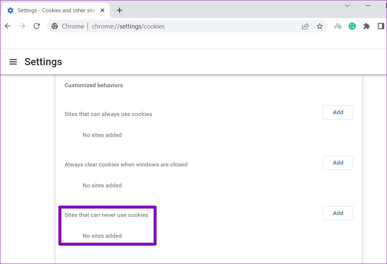Open the Settings hamburger menu
The height and width of the screenshot is (264, 387).
pos(13,62)
